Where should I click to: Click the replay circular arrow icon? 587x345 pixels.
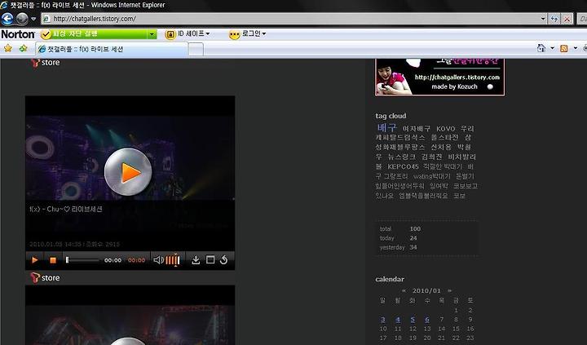(223, 260)
